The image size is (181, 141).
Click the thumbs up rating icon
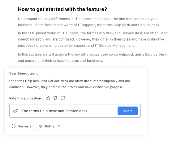[48, 98]
